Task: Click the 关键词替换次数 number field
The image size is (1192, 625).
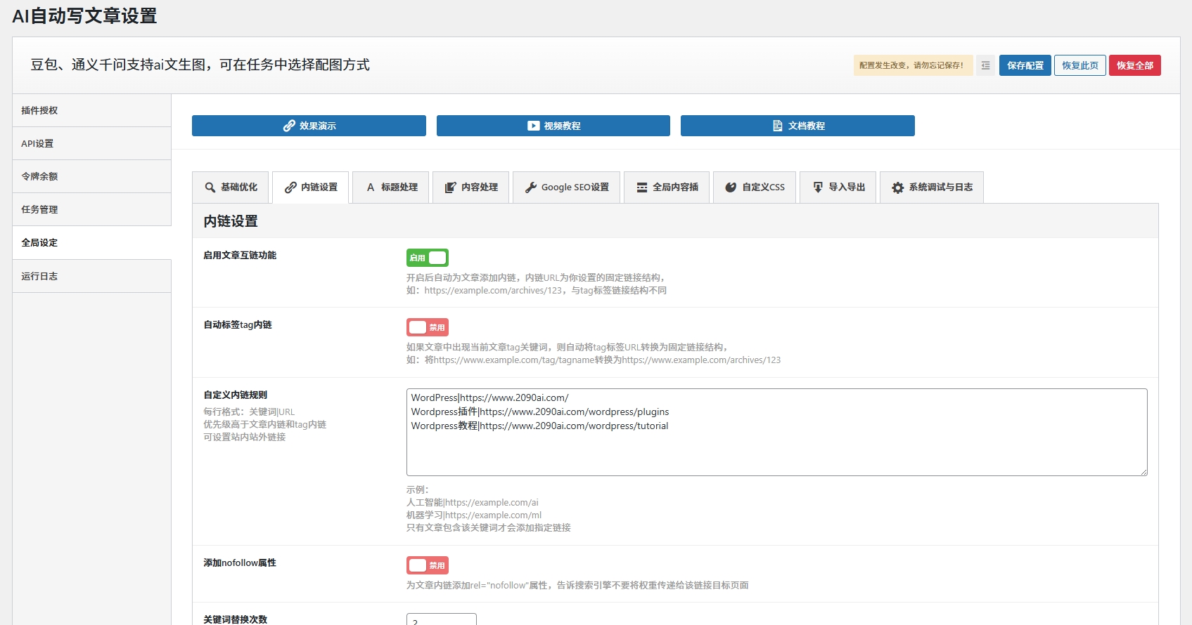Action: coord(441,619)
